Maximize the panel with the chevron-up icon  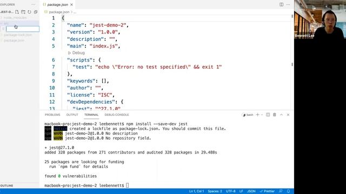[281, 115]
